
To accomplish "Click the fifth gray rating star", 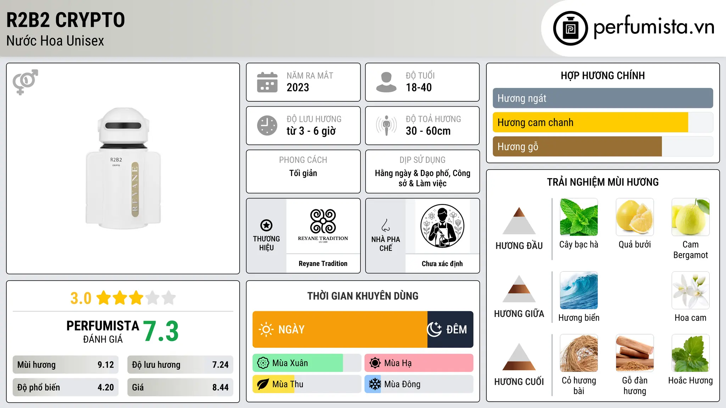I will pyautogui.click(x=169, y=298).
